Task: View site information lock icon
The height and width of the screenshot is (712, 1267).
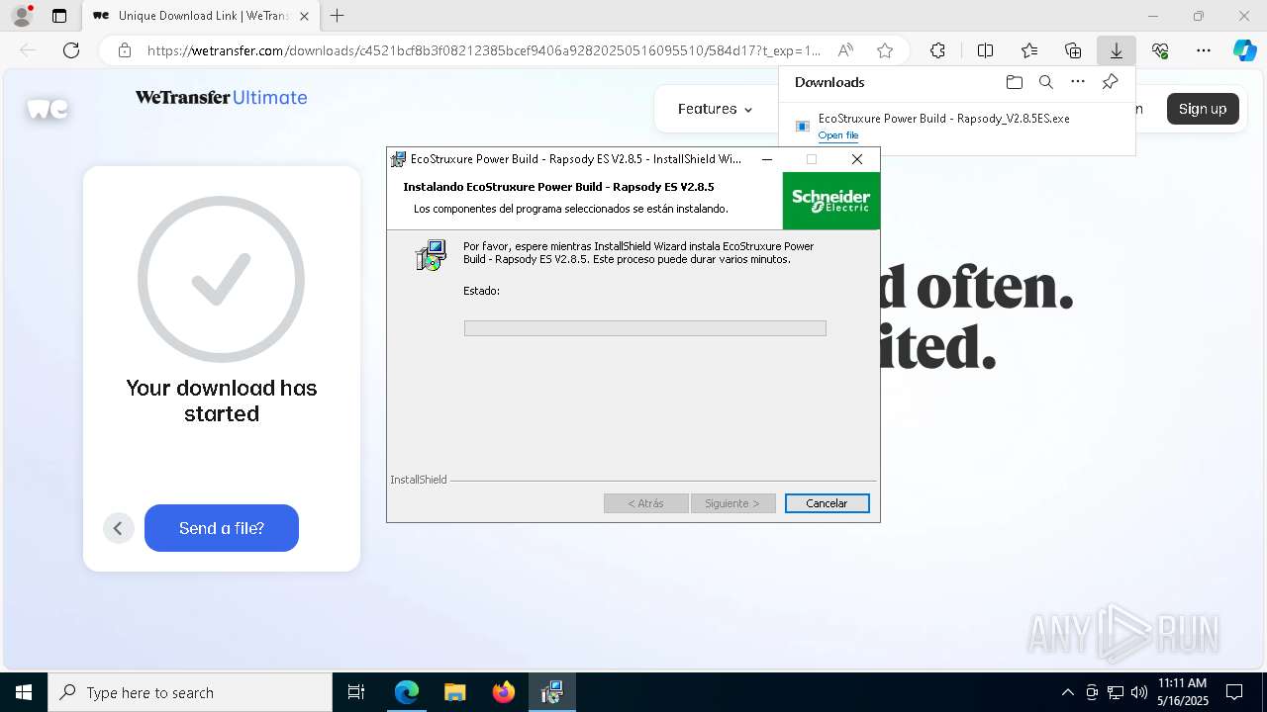Action: coord(124,50)
